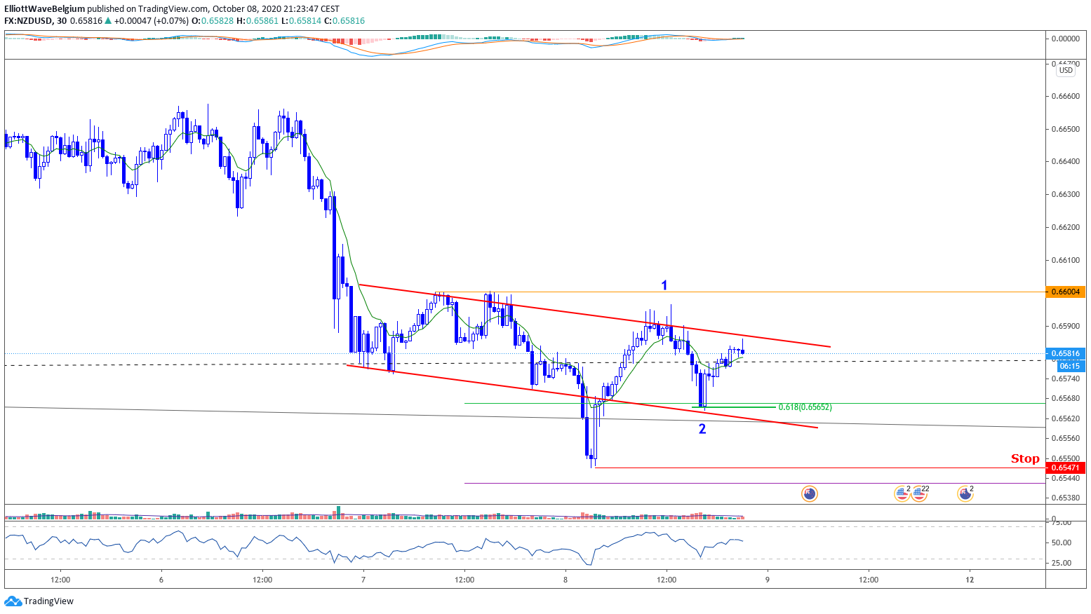The height and width of the screenshot is (614, 1091).
Task: Click the RSI 25.00 scale value
Action: (1062, 563)
